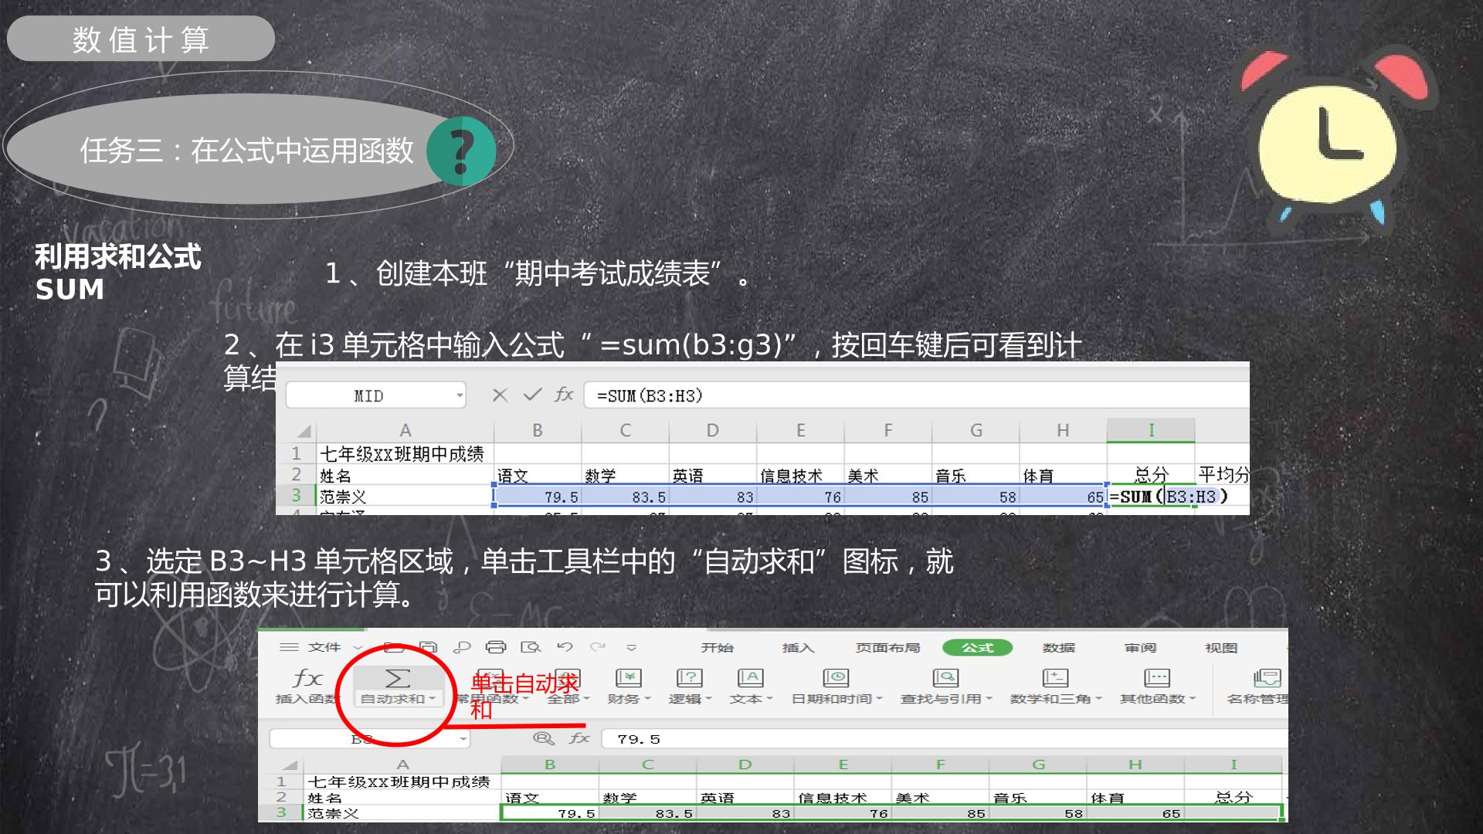Screen dimensions: 1483x834
Task: Select row 3 header in the =SUM sheet
Action: (x=296, y=496)
